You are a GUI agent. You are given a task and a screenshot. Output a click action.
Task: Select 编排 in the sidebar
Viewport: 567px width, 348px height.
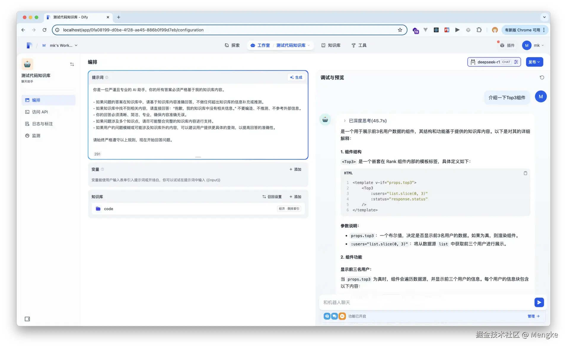coord(48,100)
